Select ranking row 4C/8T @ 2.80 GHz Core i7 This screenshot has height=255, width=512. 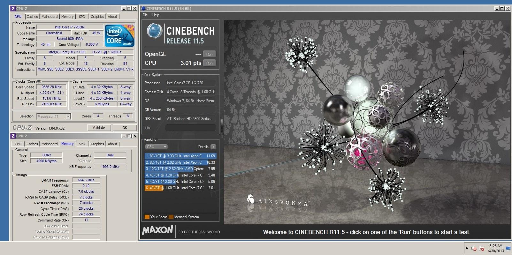tap(180, 182)
